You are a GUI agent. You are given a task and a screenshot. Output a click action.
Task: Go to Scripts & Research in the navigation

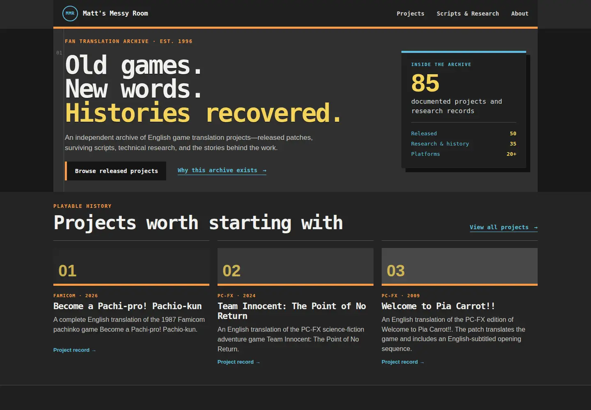point(468,14)
